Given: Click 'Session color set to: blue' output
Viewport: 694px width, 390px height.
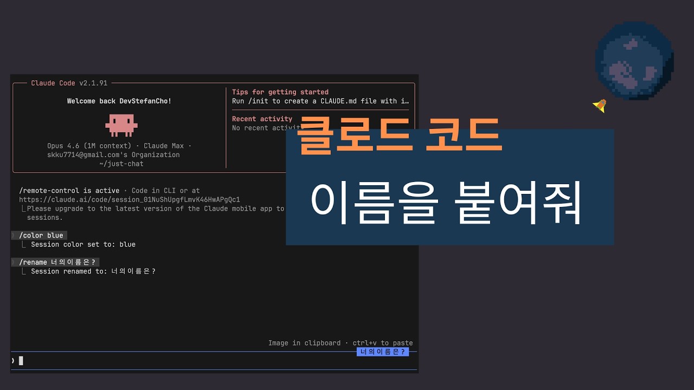Looking at the screenshot, I should click(x=83, y=244).
